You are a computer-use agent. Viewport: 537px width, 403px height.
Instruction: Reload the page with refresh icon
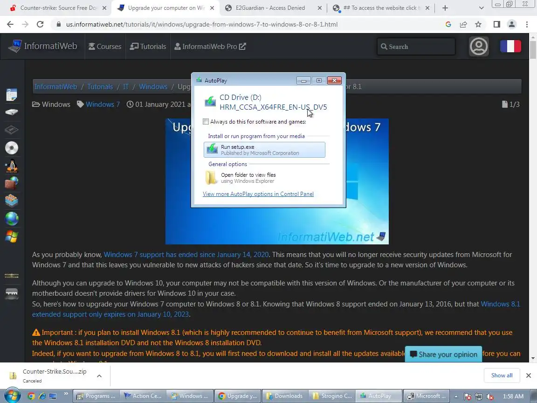40,24
